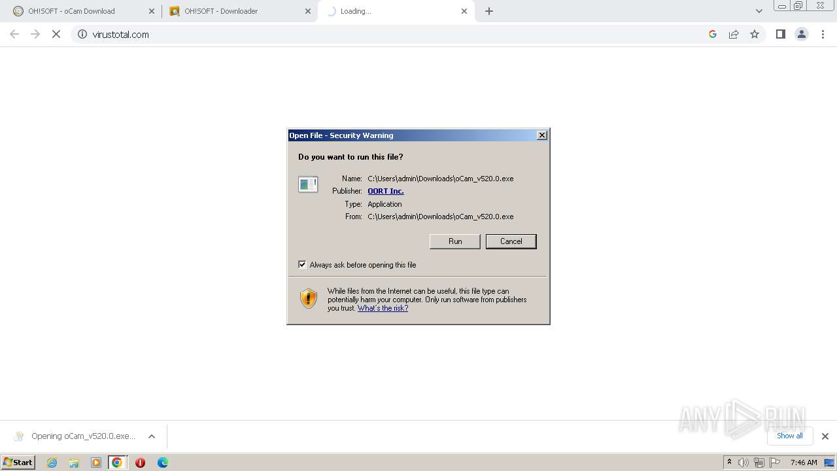Select the Loading... tab
The width and height of the screenshot is (837, 471).
coord(396,11)
